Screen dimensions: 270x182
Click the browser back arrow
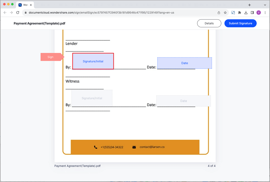tap(5, 13)
